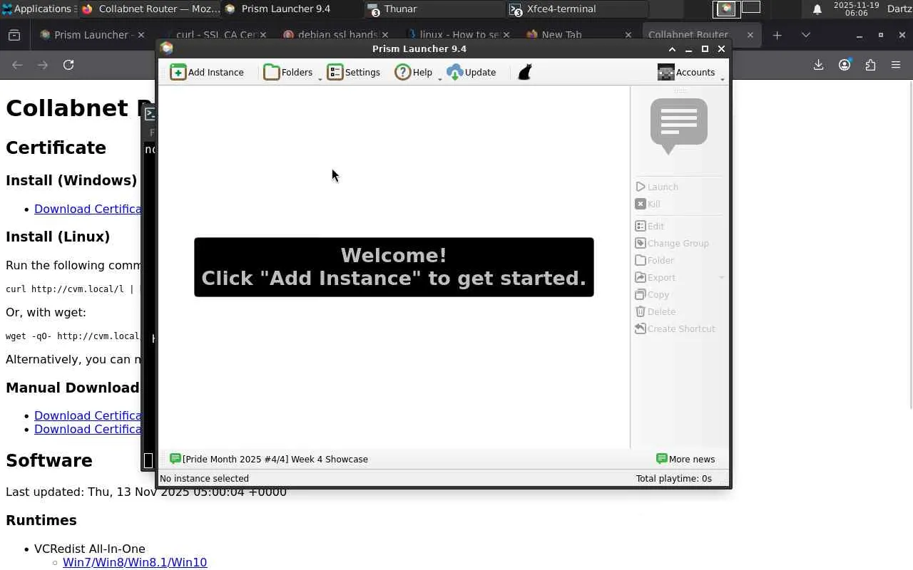Screen dimensions: 913x570
Task: Select Change Group in the instance sidebar
Action: coord(672,243)
